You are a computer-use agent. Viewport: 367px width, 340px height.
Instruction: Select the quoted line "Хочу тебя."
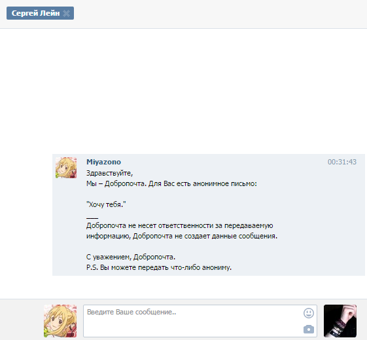(106, 204)
